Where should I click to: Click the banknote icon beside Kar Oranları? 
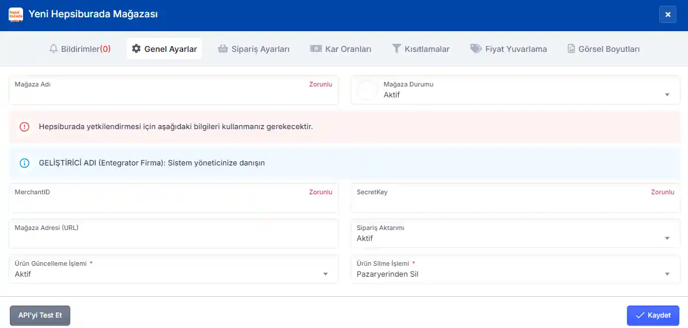(x=316, y=48)
